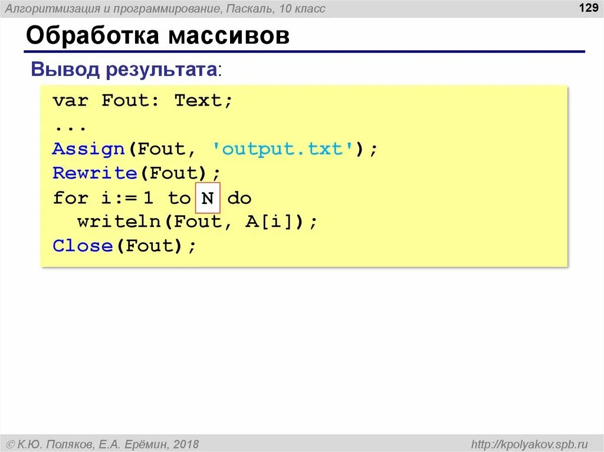
Task: Select the keyword 'Assign' in the code
Action: coord(88,149)
